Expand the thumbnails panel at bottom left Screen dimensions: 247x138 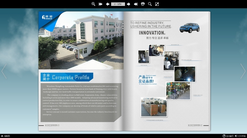point(6,136)
